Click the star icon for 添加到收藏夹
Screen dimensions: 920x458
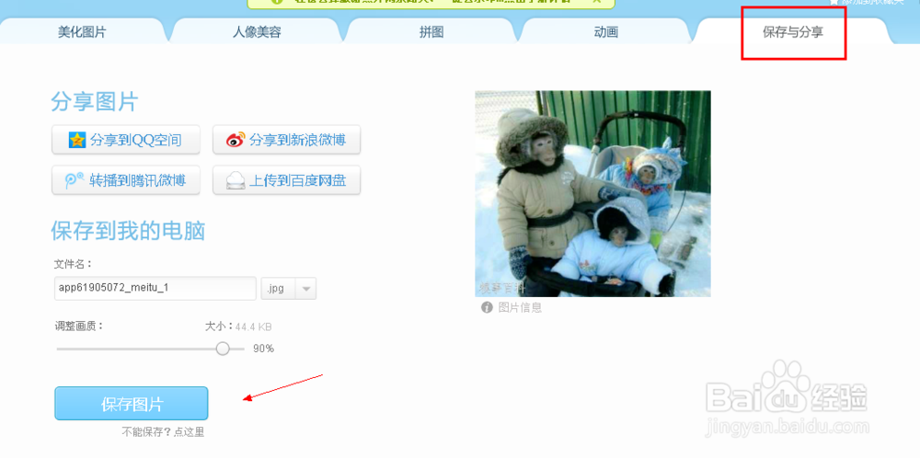tap(834, 2)
